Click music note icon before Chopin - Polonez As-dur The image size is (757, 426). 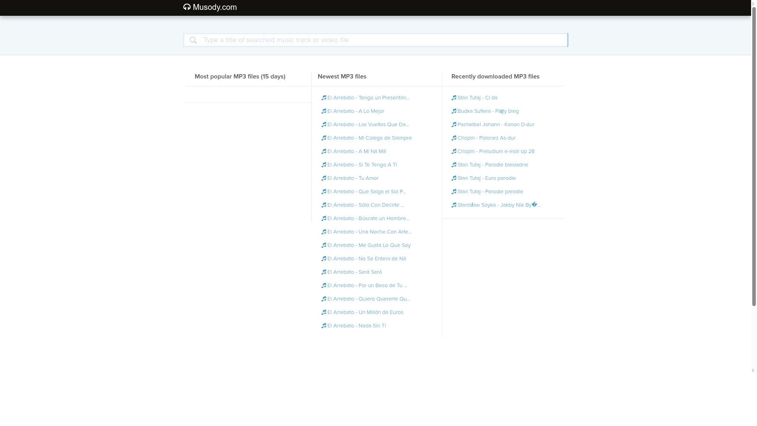tap(454, 138)
